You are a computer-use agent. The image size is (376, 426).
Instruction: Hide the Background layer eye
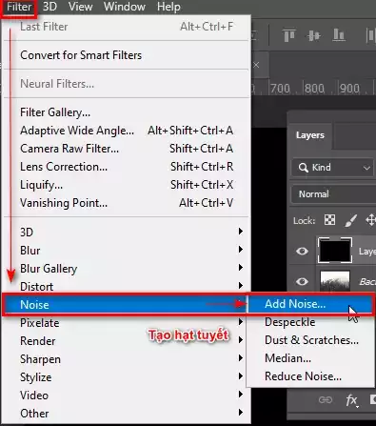(302, 281)
